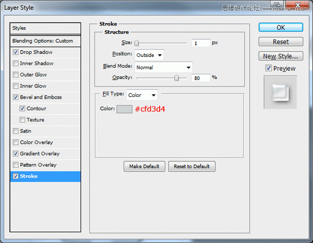Open the Position dropdown
Image resolution: width=313 pixels, height=243 pixels.
tap(149, 55)
